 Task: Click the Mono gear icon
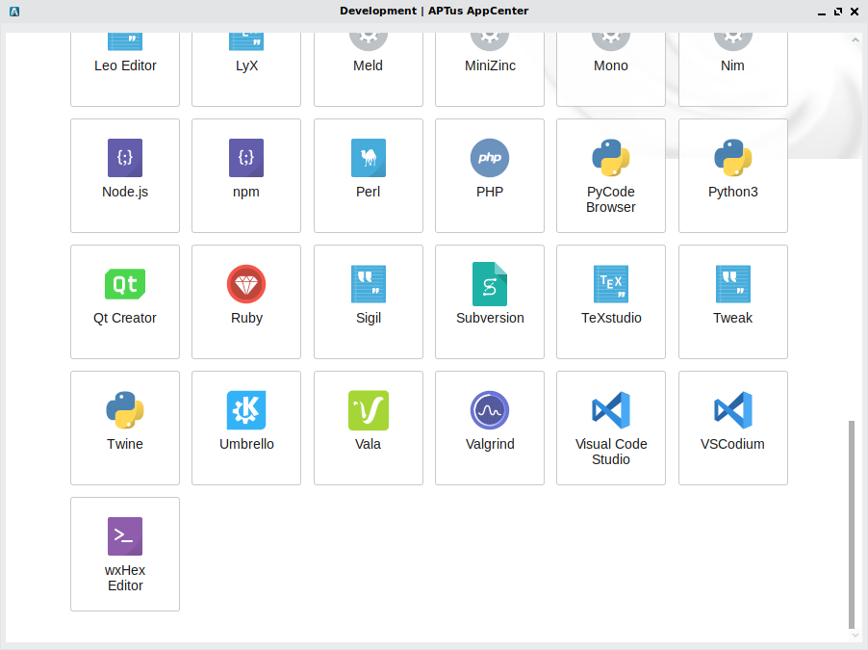[x=611, y=41]
